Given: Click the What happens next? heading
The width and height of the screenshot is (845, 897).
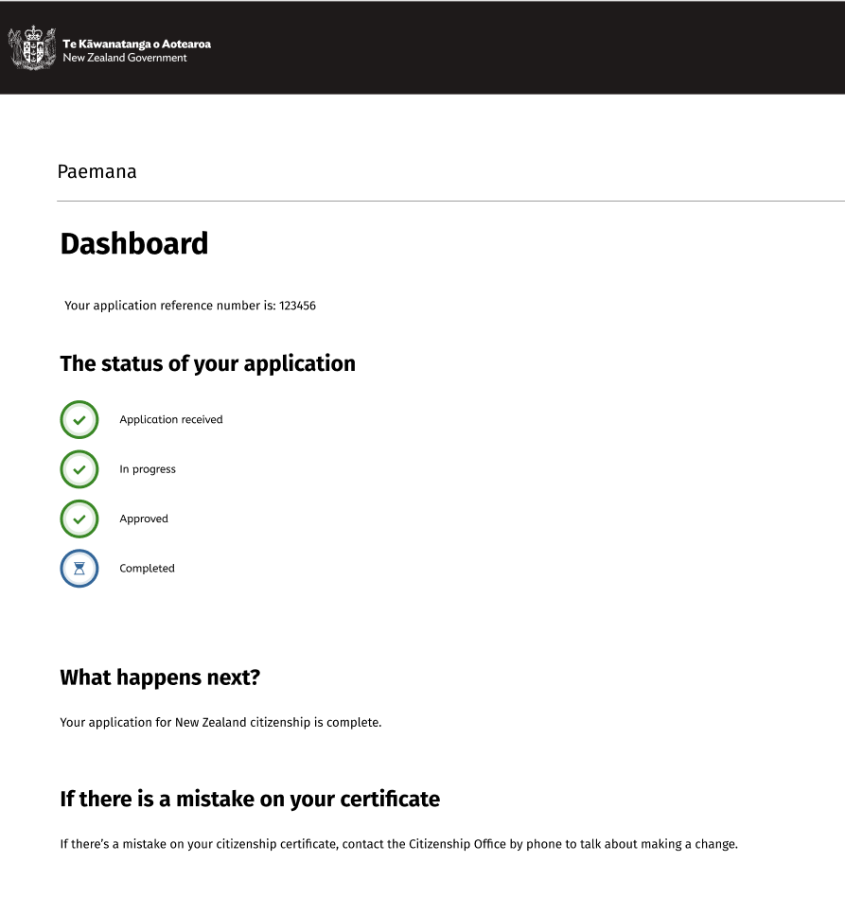Looking at the screenshot, I should (160, 677).
